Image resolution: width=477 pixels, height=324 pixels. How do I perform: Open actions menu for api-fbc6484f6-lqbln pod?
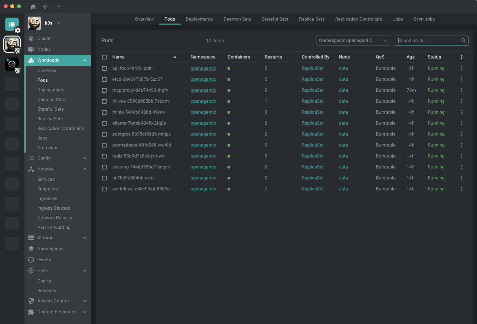tap(462, 68)
